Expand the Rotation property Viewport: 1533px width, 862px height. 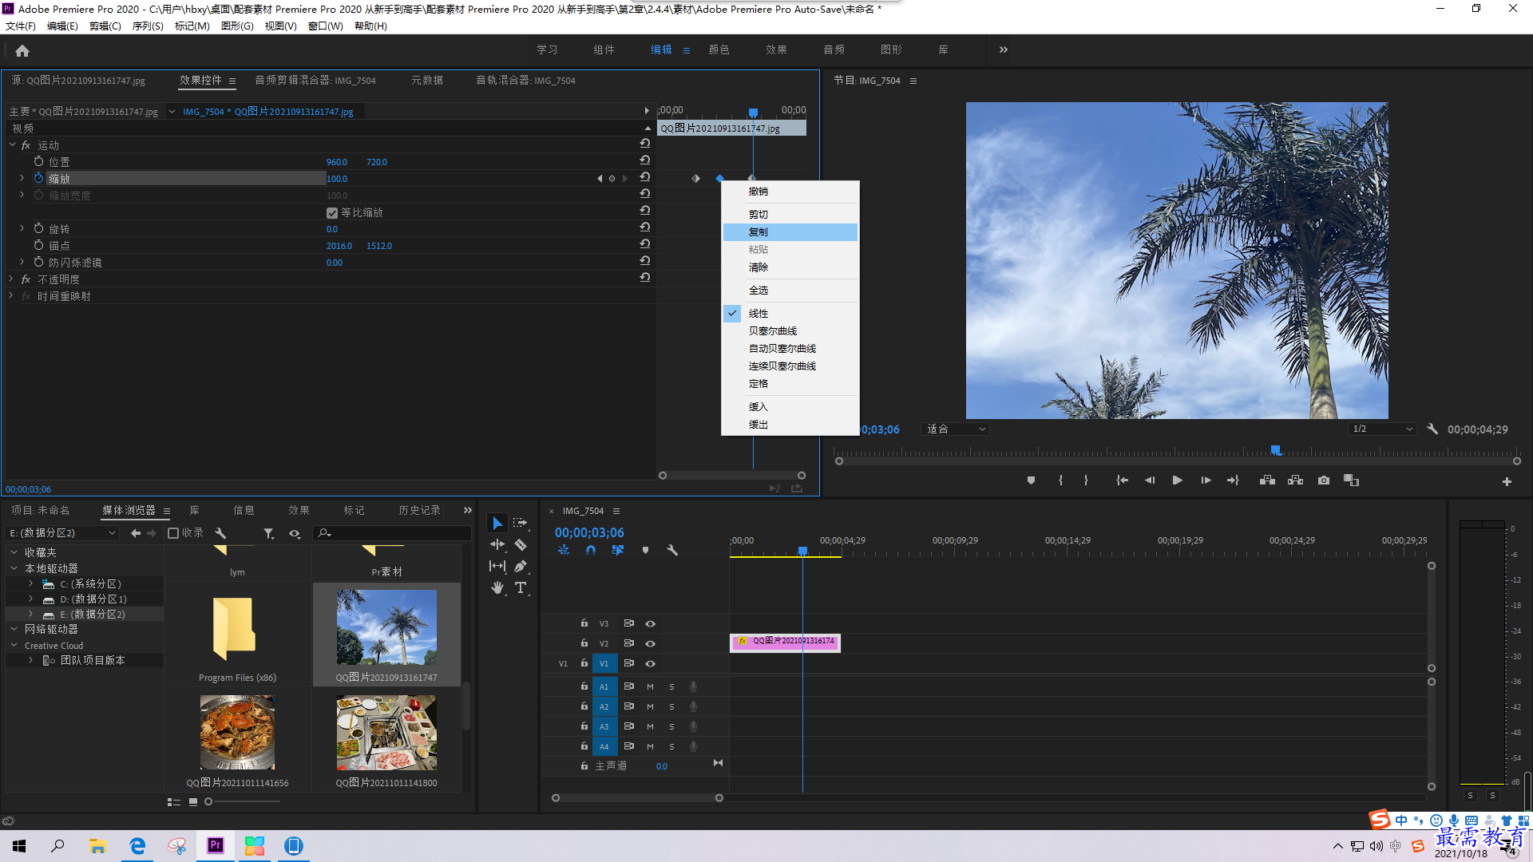[22, 228]
